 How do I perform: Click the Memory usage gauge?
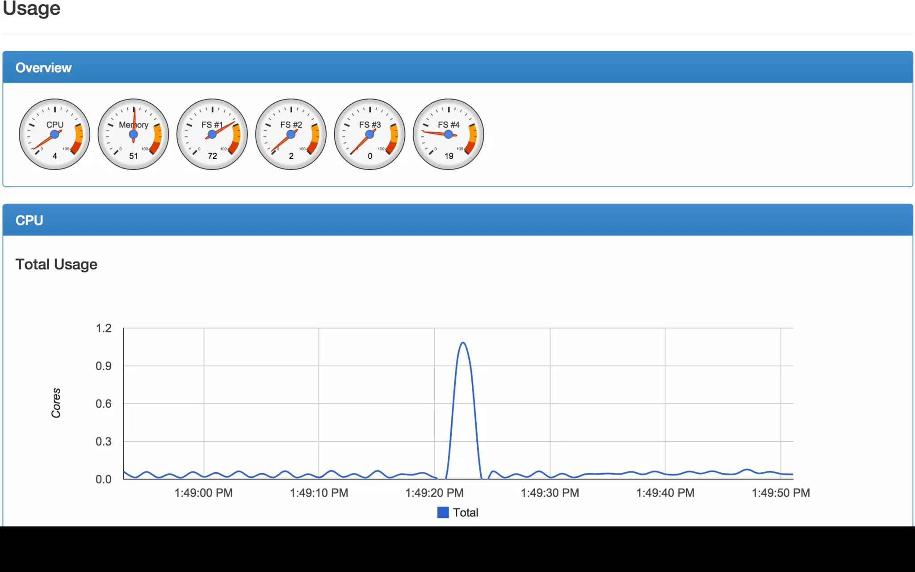[x=133, y=134]
